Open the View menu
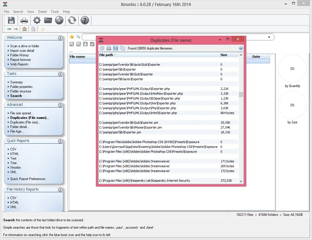Viewport: 312px width, 240px height. coord(30,12)
